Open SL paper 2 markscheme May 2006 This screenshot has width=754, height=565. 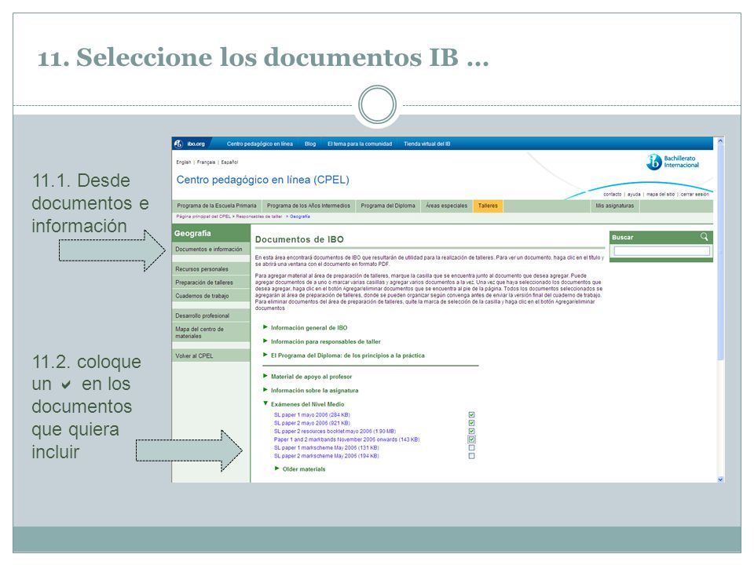[x=326, y=455]
